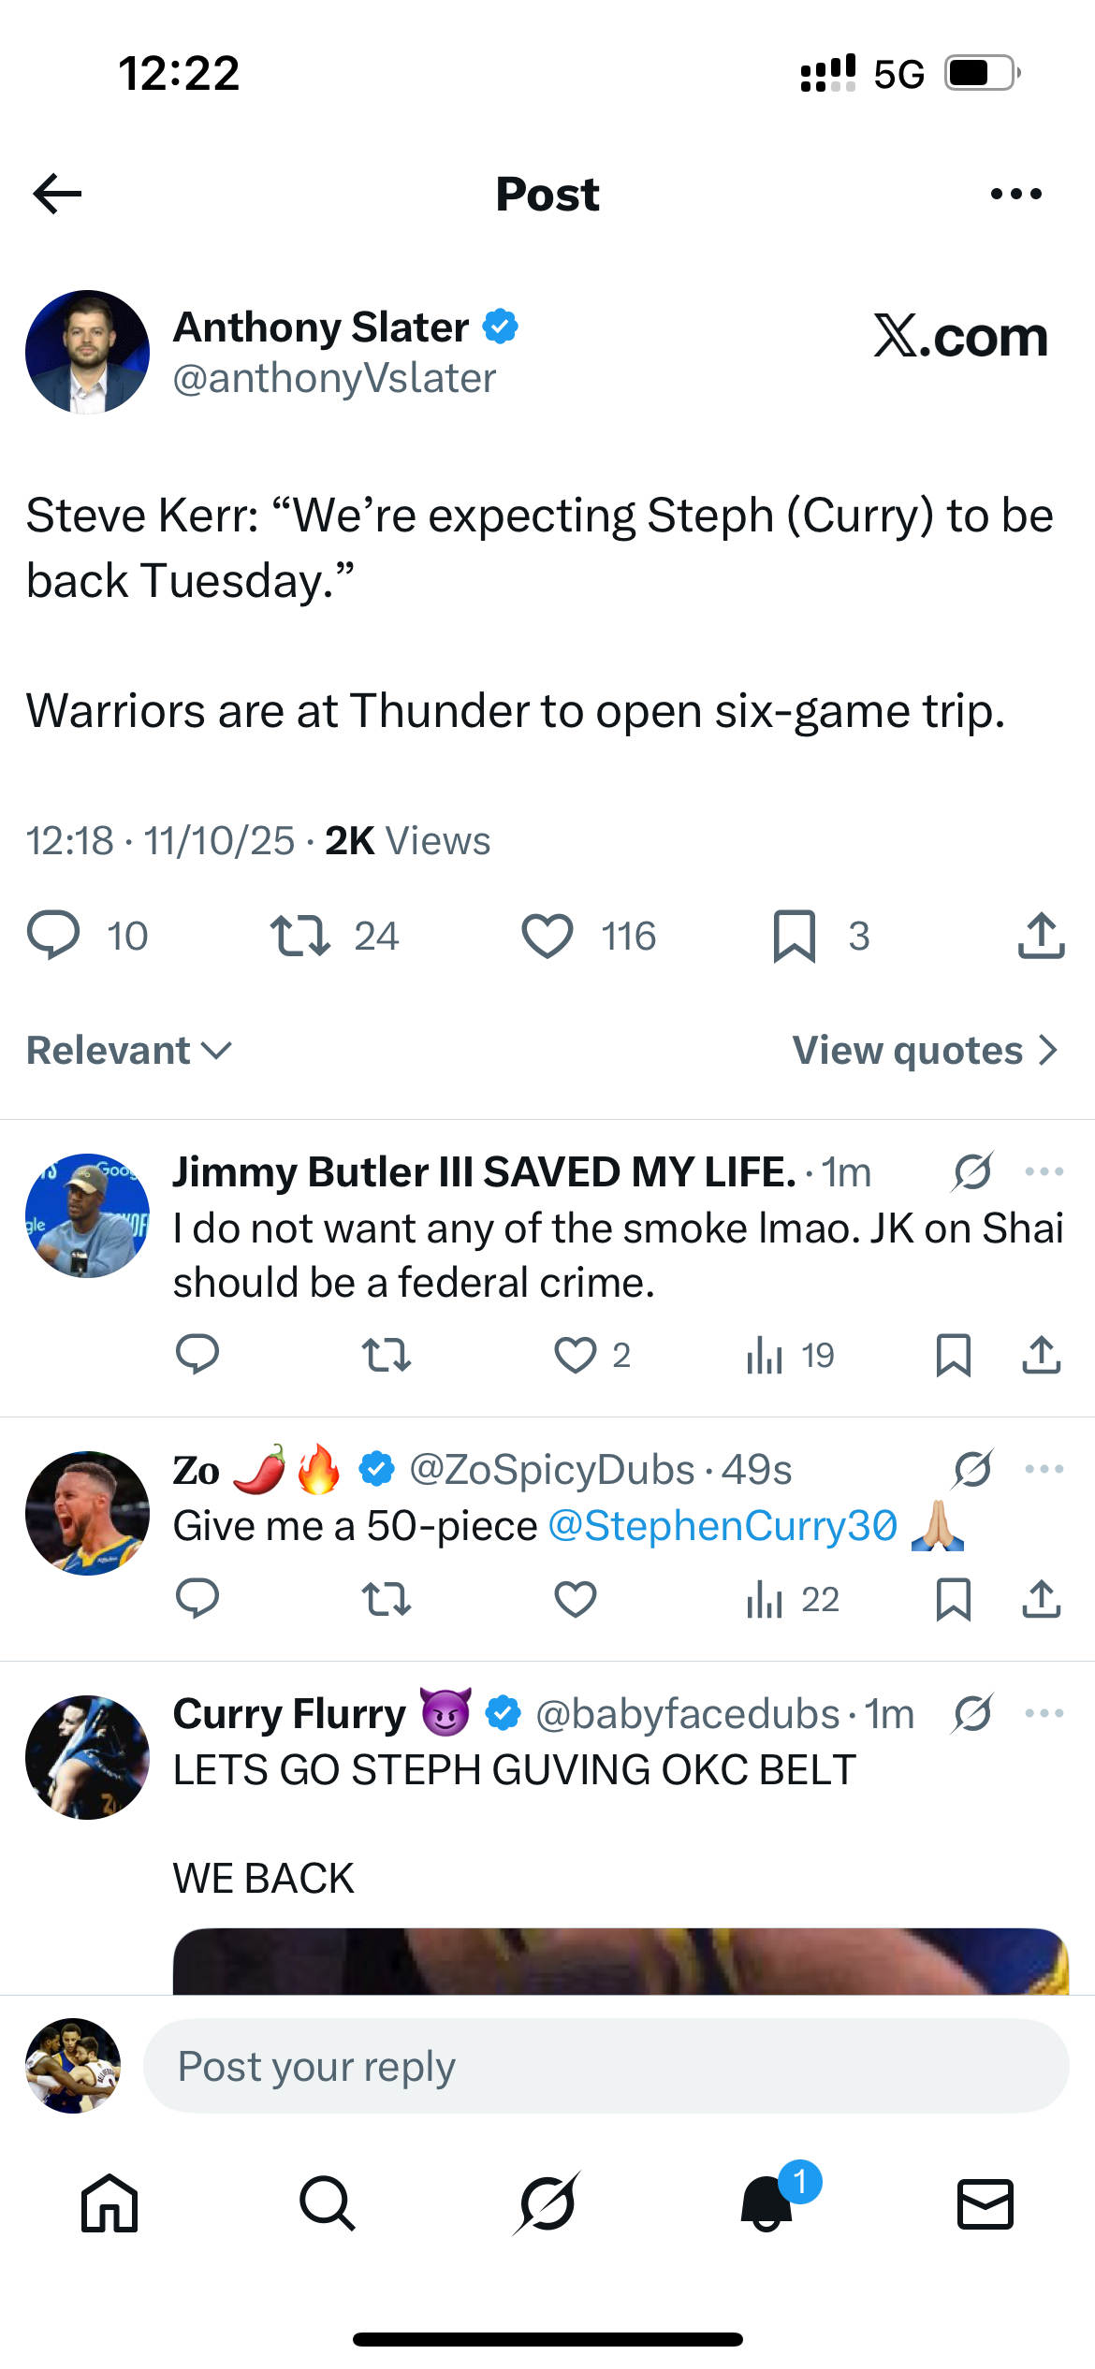1095x2369 pixels.
Task: Open the Grok tab in bottom bar
Action: point(547,2203)
